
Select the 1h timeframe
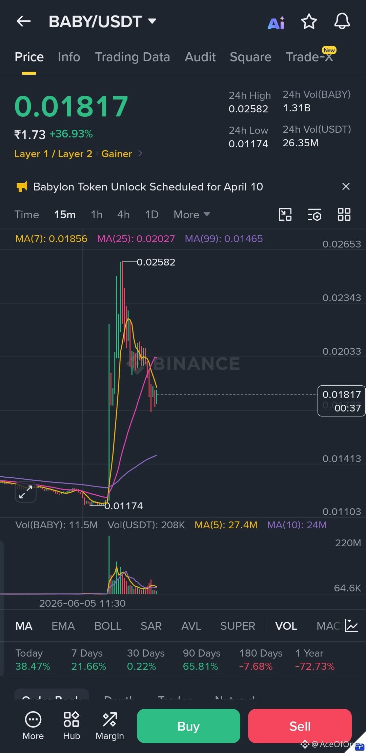pos(97,215)
